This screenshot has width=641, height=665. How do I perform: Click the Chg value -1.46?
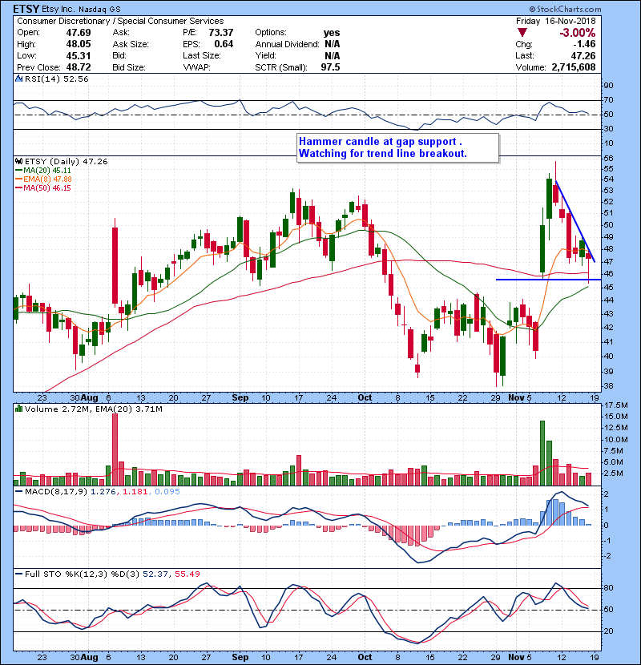point(585,44)
